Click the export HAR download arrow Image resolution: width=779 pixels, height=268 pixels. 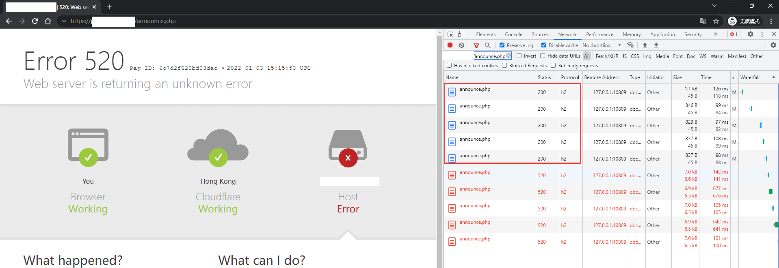point(656,45)
